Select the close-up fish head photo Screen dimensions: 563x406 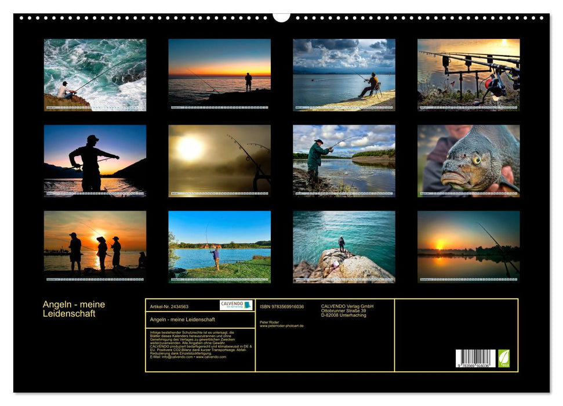pos(468,161)
